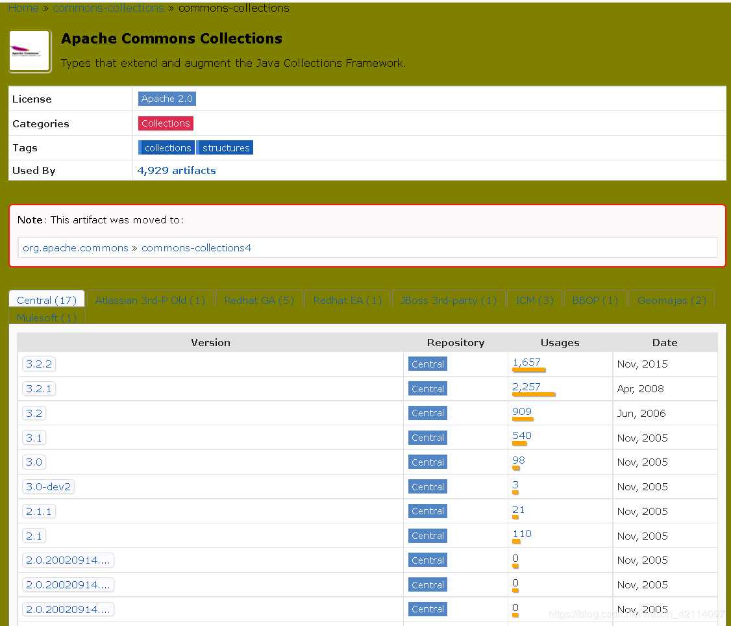Switch to the Geomajas (2) tab
Viewport: 731px width, 626px height.
click(671, 300)
